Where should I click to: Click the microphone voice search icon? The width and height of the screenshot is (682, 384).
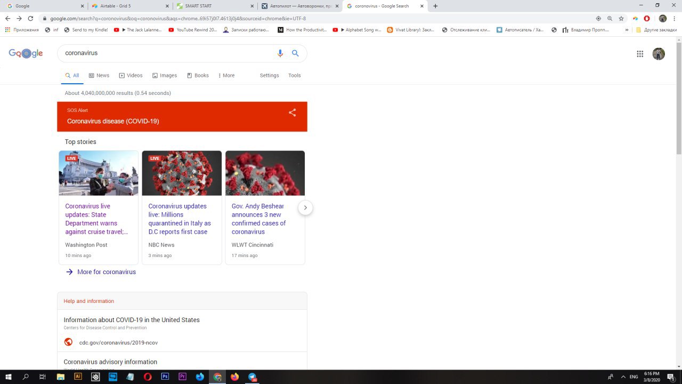click(280, 53)
